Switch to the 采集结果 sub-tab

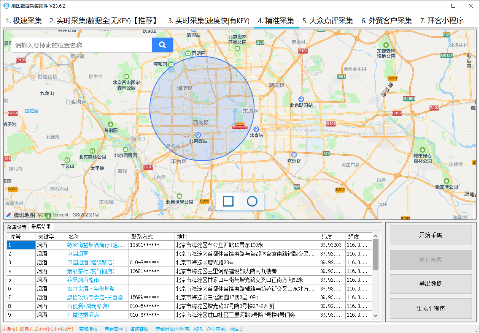(41, 227)
